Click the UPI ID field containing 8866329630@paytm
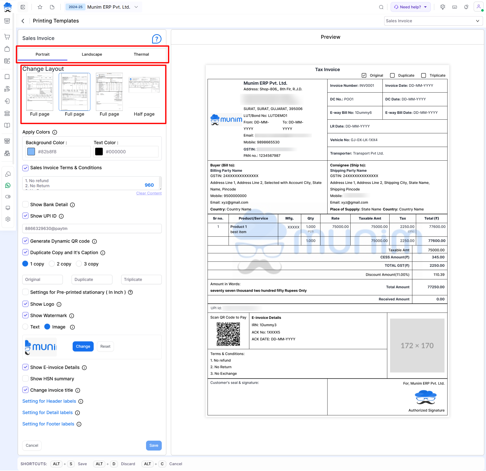This screenshot has height=471, width=486. point(92,229)
